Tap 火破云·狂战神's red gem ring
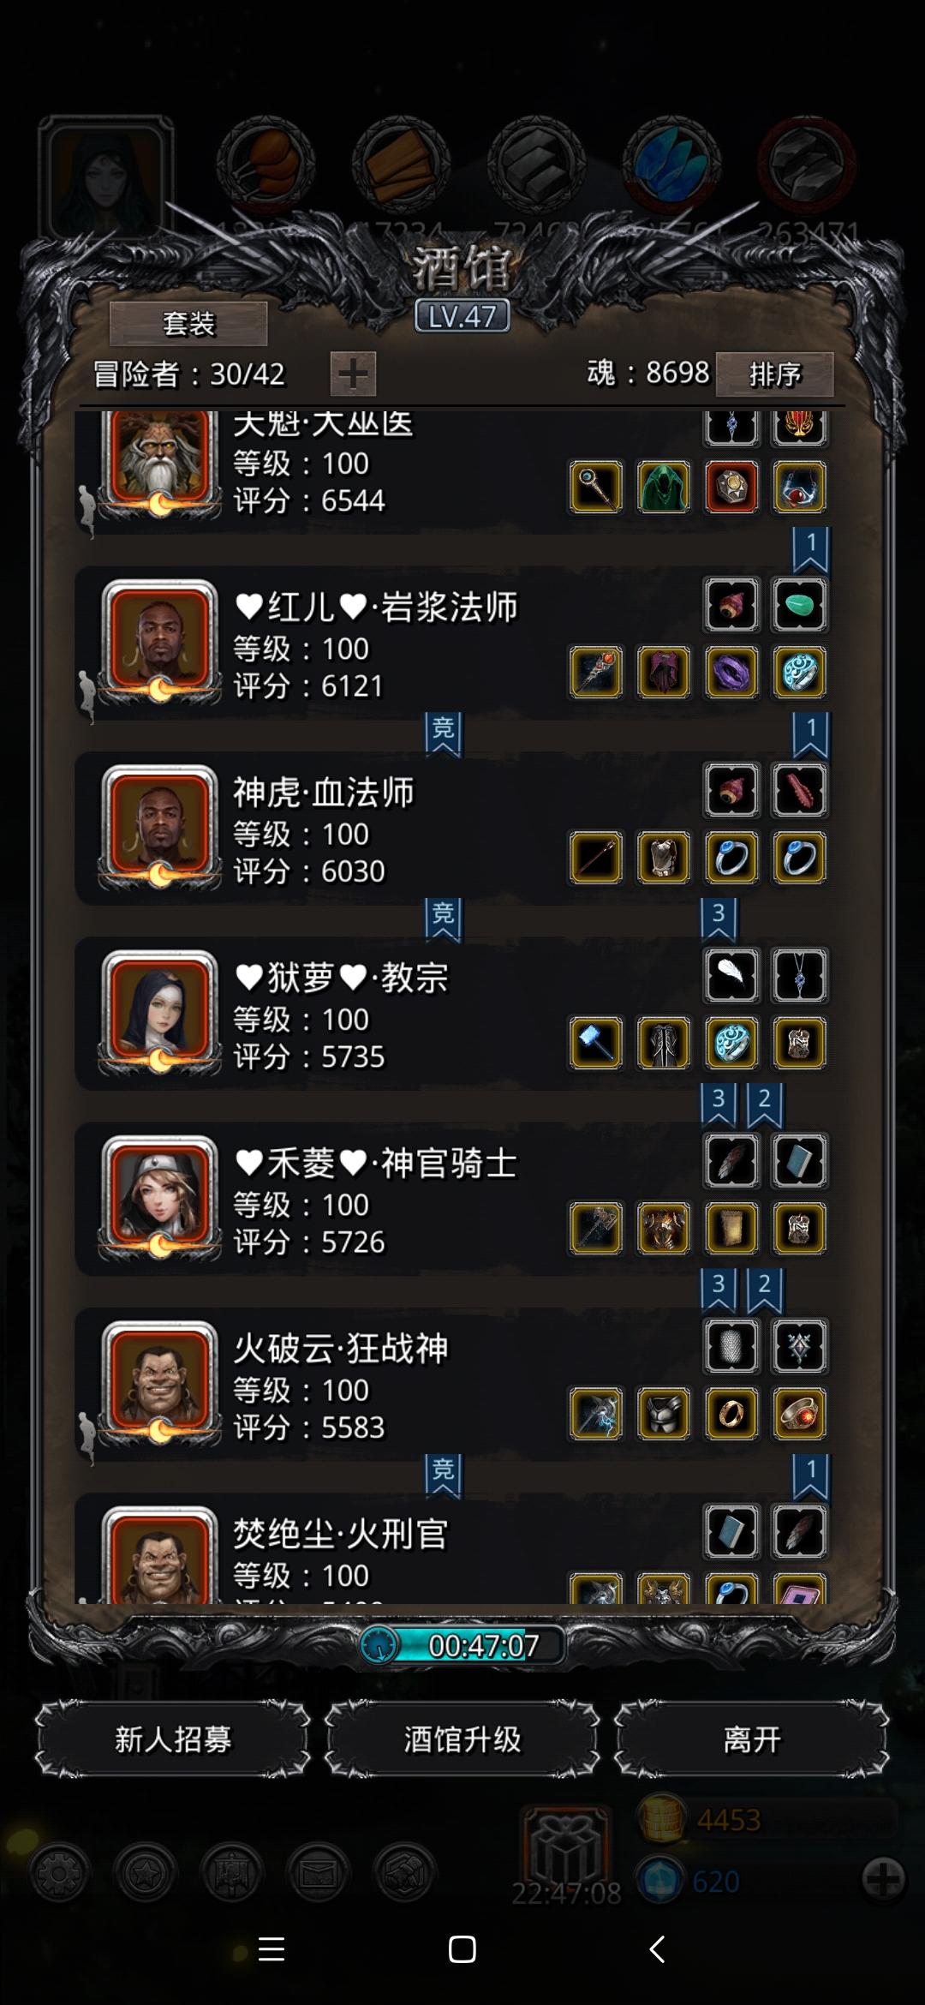Screen dimensions: 925x2005 coord(799,1413)
